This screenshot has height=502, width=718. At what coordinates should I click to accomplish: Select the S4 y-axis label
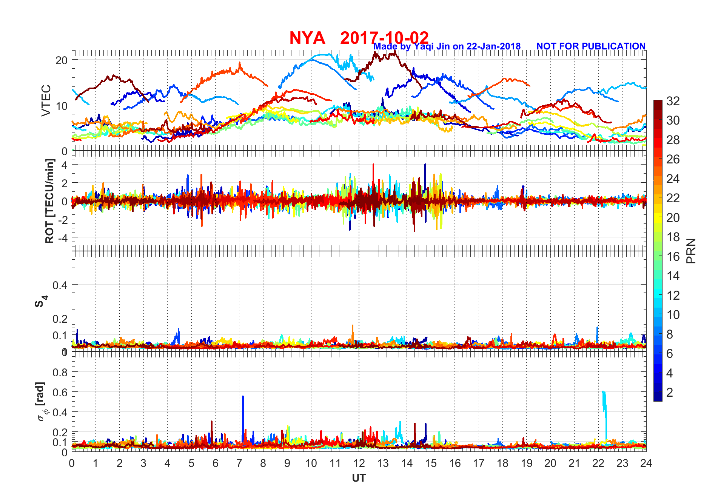(x=41, y=302)
